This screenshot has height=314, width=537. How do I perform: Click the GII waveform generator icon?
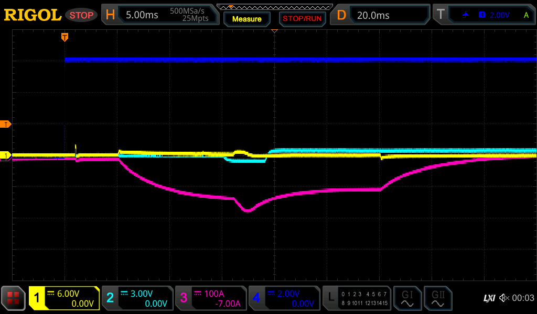437,298
